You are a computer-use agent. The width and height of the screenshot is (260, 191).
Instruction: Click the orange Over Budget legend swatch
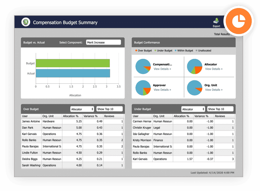tap(136, 50)
